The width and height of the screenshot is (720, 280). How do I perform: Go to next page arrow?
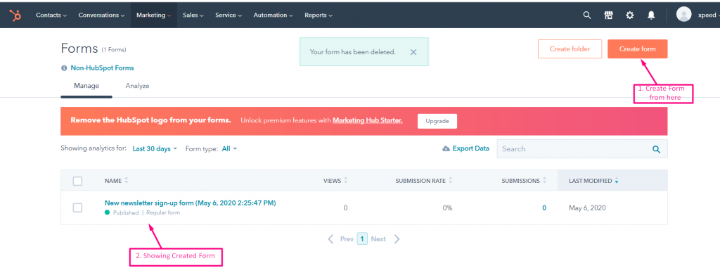(397, 239)
